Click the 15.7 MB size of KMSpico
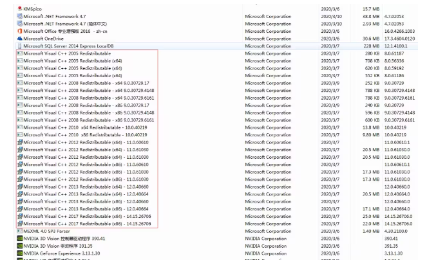The width and height of the screenshot is (436, 265). pos(371,9)
